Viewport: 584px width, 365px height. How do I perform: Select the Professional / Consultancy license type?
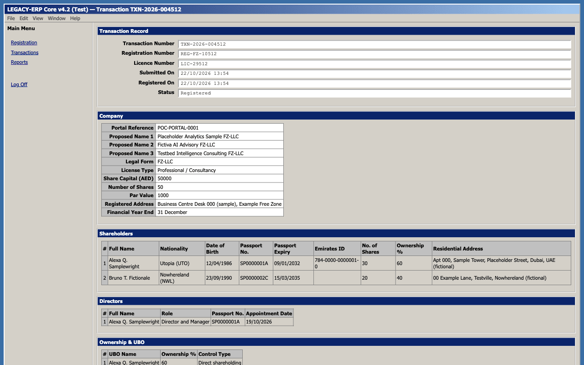pyautogui.click(x=219, y=170)
